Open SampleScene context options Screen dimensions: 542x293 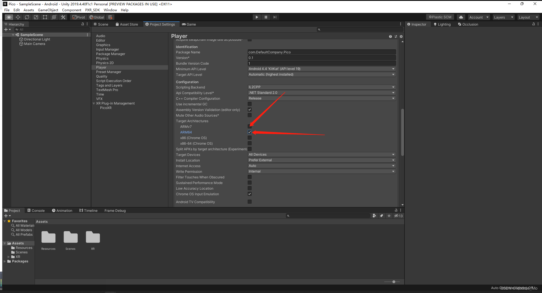pos(87,35)
